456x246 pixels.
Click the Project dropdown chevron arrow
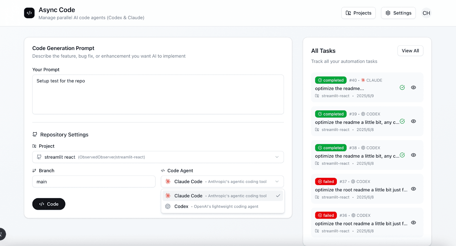pos(277,157)
